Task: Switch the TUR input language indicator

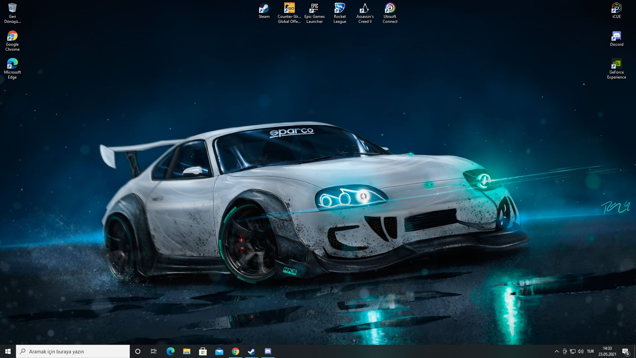Action: point(590,351)
